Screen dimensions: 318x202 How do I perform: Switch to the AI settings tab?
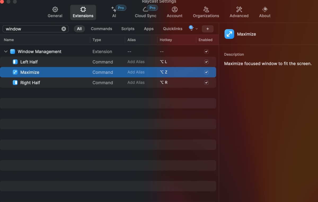click(114, 12)
